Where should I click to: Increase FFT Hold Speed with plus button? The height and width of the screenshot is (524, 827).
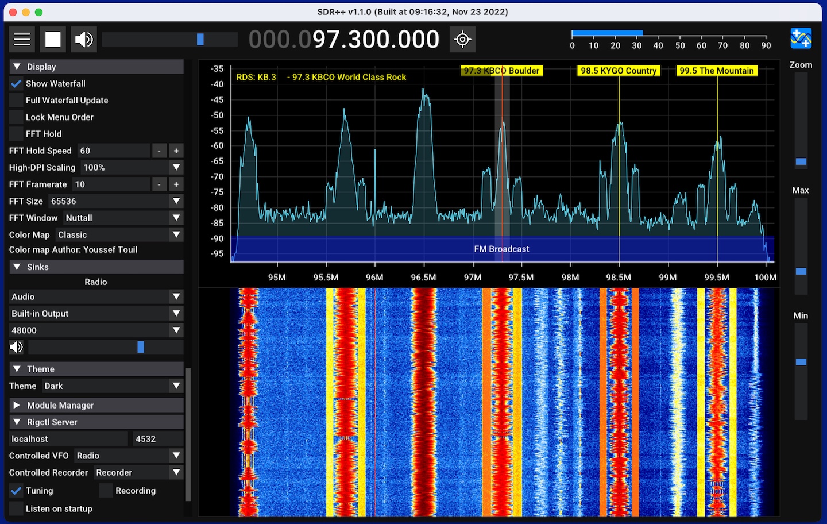pyautogui.click(x=176, y=151)
